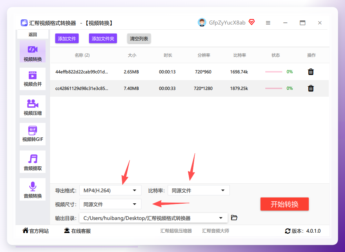Open the 视频合并 video merge module

click(x=32, y=79)
